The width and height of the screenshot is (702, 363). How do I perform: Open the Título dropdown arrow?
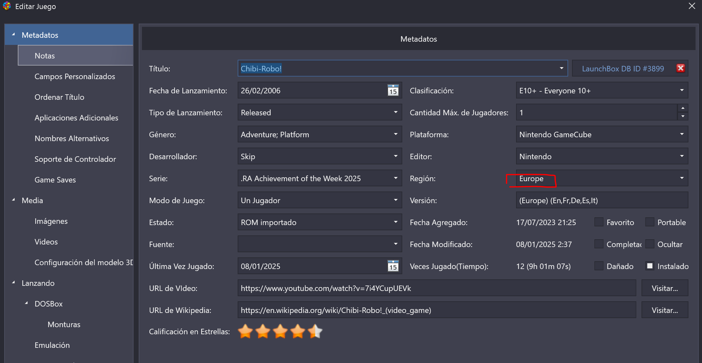click(x=561, y=68)
